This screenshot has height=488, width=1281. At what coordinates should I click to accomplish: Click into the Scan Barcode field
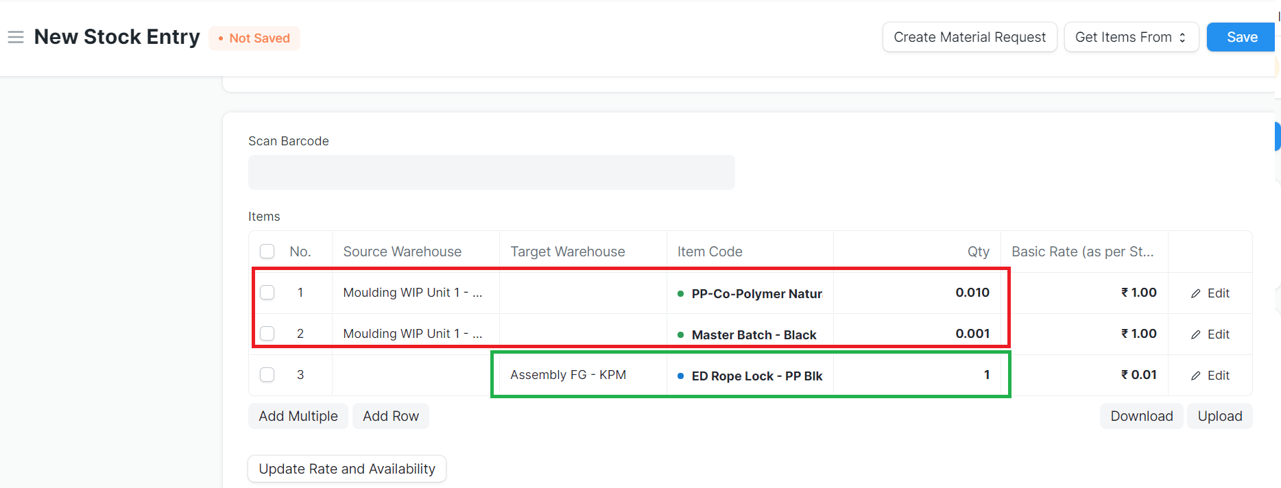coord(491,172)
